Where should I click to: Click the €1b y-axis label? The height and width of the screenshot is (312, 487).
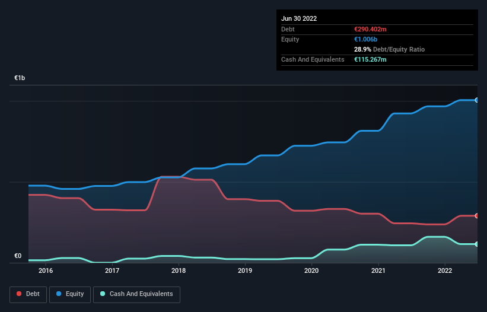(x=20, y=78)
